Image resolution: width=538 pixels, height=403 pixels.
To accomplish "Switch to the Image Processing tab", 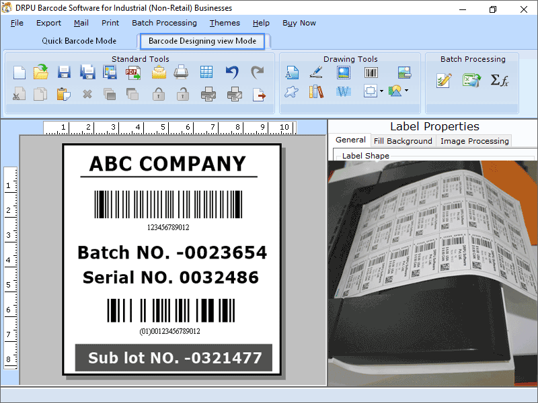I will coord(475,141).
